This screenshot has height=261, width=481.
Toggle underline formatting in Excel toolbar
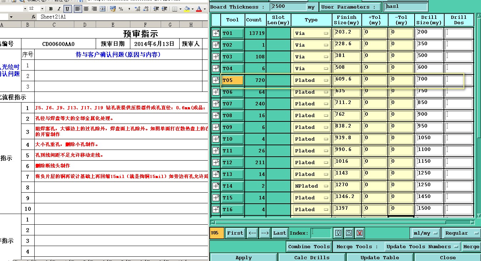click(67, 9)
